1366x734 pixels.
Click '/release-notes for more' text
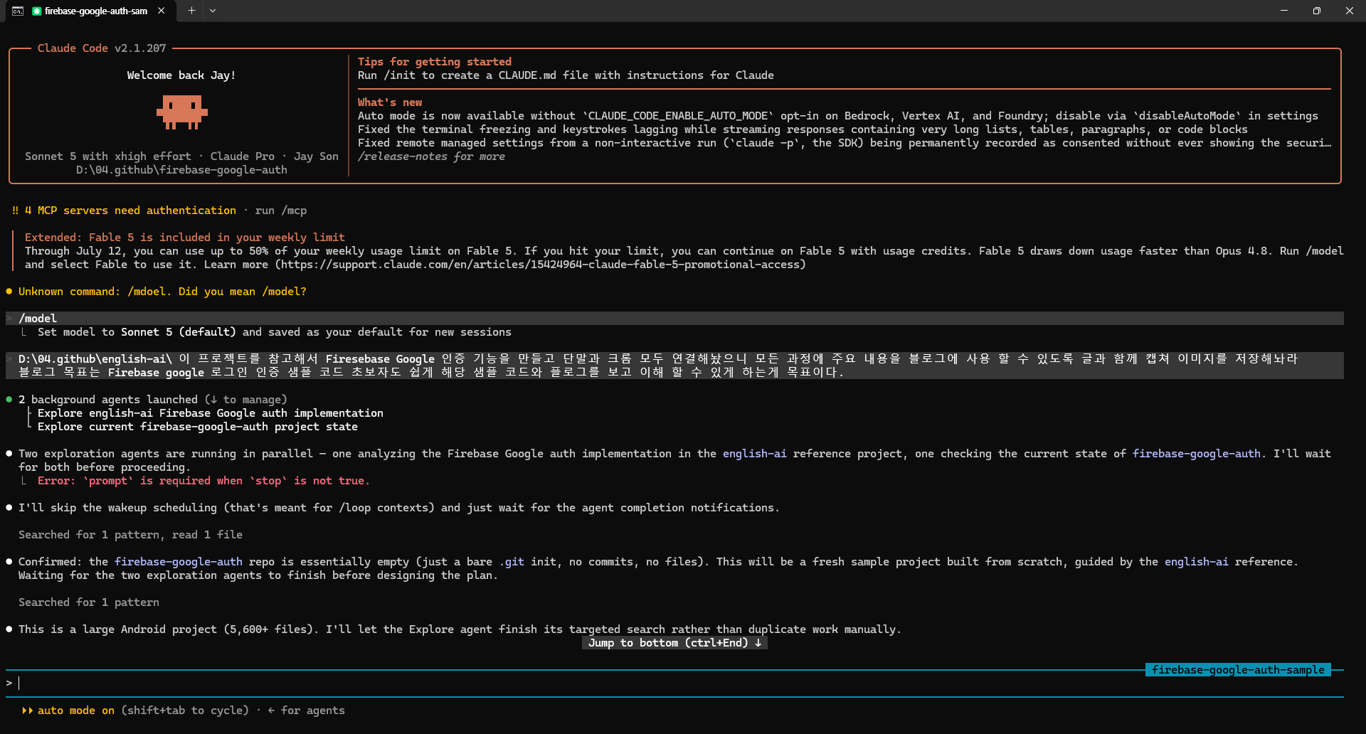pyautogui.click(x=430, y=156)
